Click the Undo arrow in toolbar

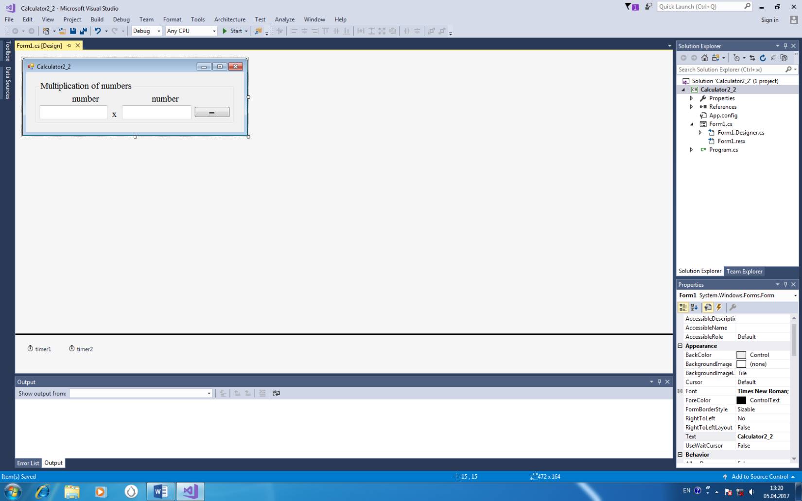coord(98,31)
